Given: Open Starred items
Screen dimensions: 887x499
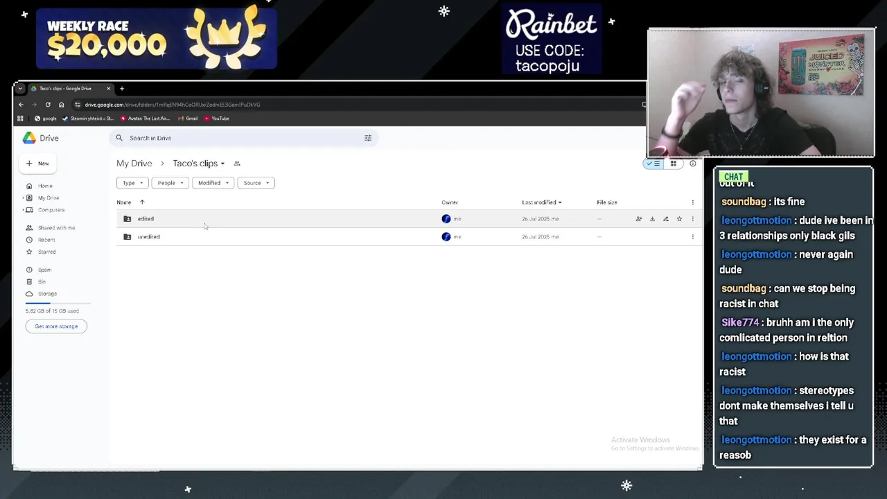Looking at the screenshot, I should click(x=46, y=252).
